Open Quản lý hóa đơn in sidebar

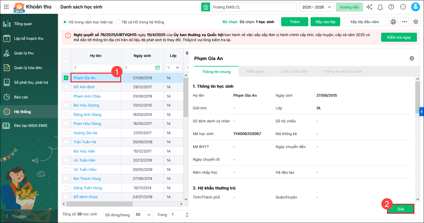tap(28, 68)
